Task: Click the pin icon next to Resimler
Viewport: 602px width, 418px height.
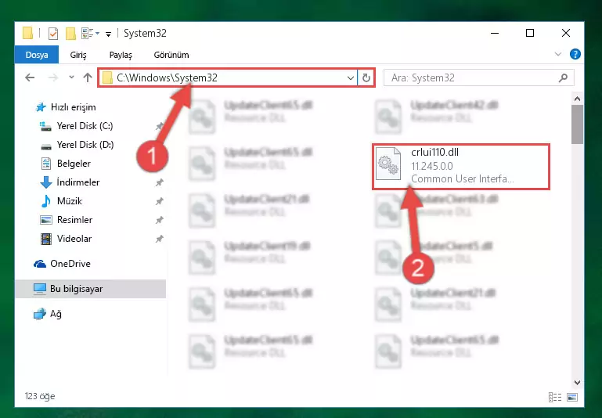Action: [160, 220]
